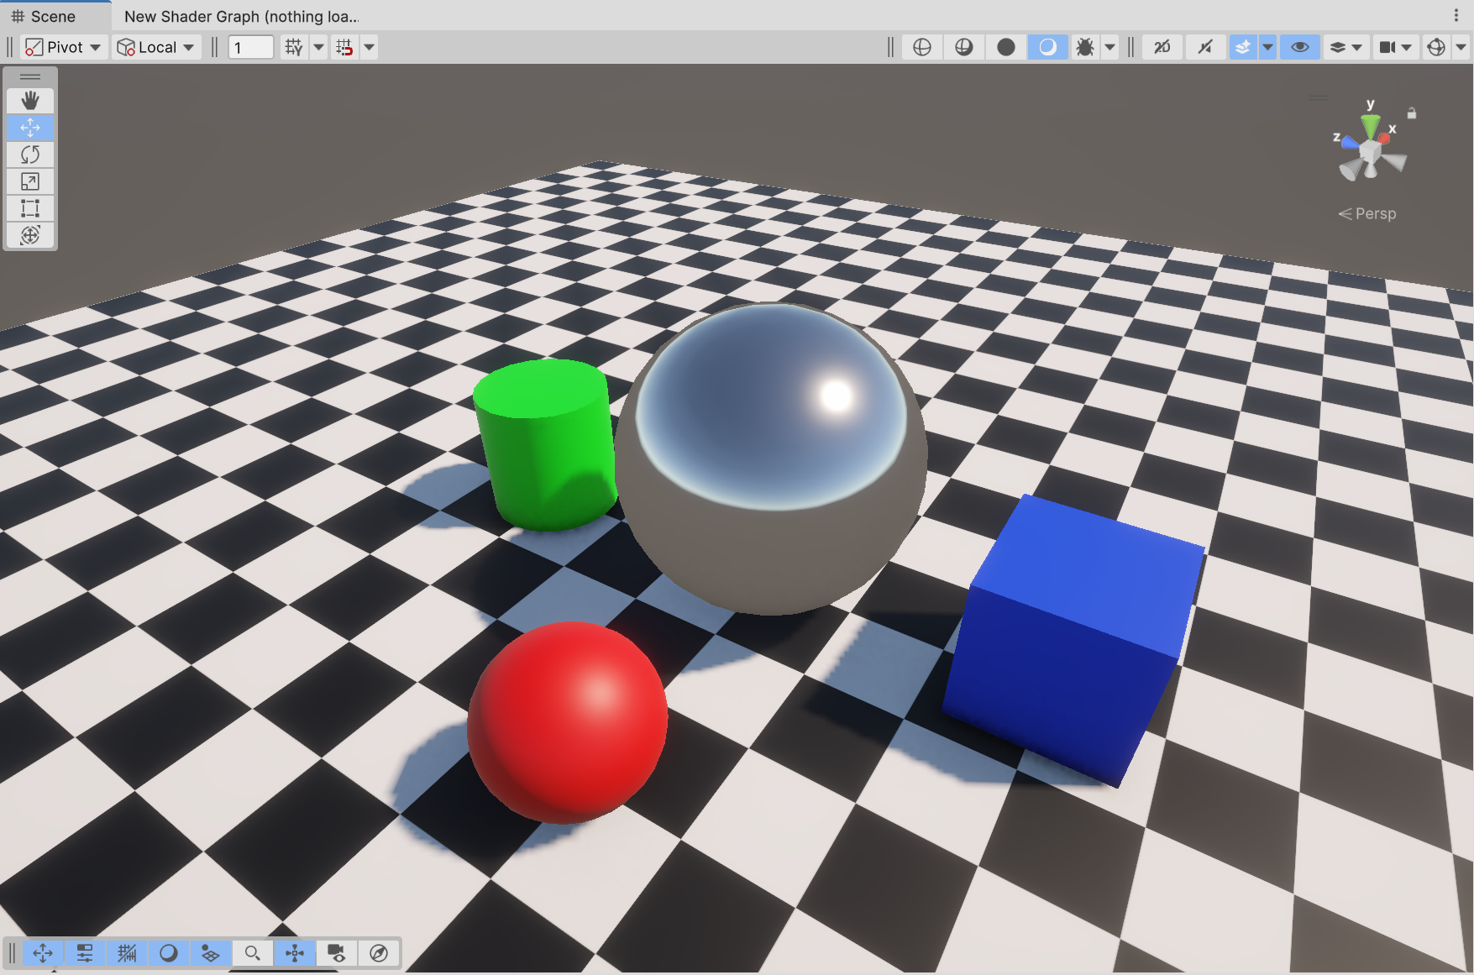Toggle 2D view mode

1162,47
